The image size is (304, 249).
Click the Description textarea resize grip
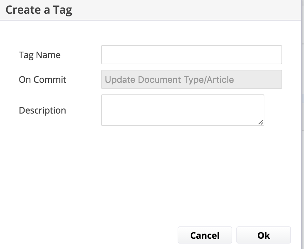click(x=261, y=122)
